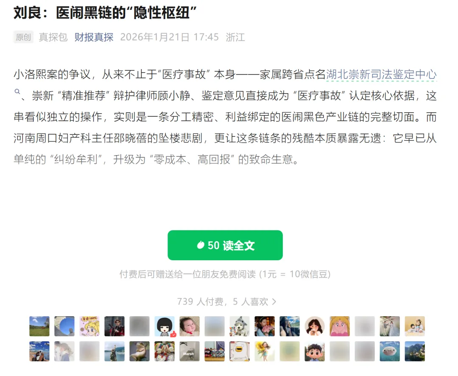Open the shark-hat plush dog avatar

tap(240, 326)
